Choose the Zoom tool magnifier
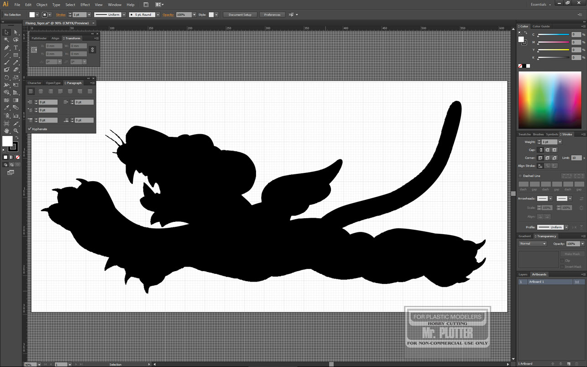Screen dimensions: 587x367 (x=16, y=131)
